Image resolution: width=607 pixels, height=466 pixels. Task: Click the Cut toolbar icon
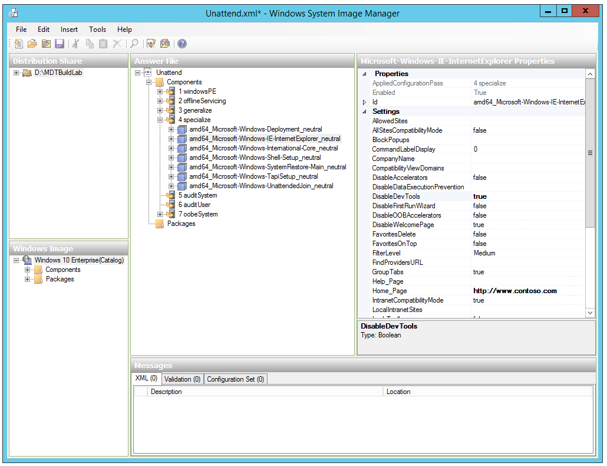point(75,44)
